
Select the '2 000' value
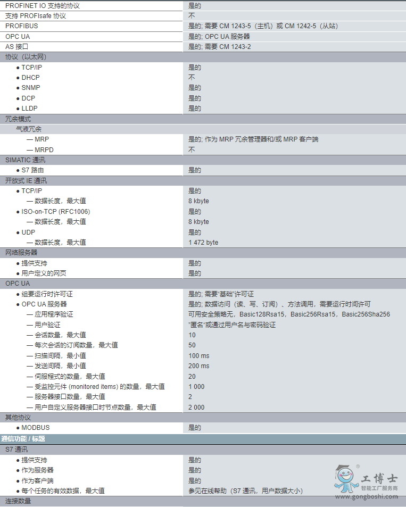point(196,408)
